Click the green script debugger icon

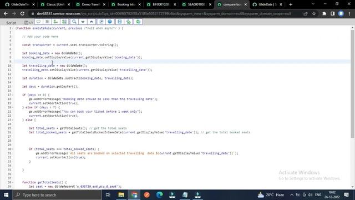[128, 22]
